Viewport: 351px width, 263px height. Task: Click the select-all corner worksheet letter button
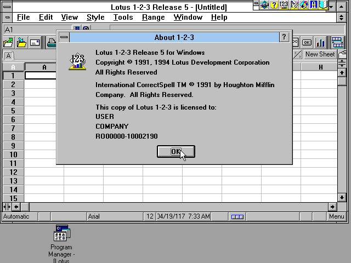13,67
